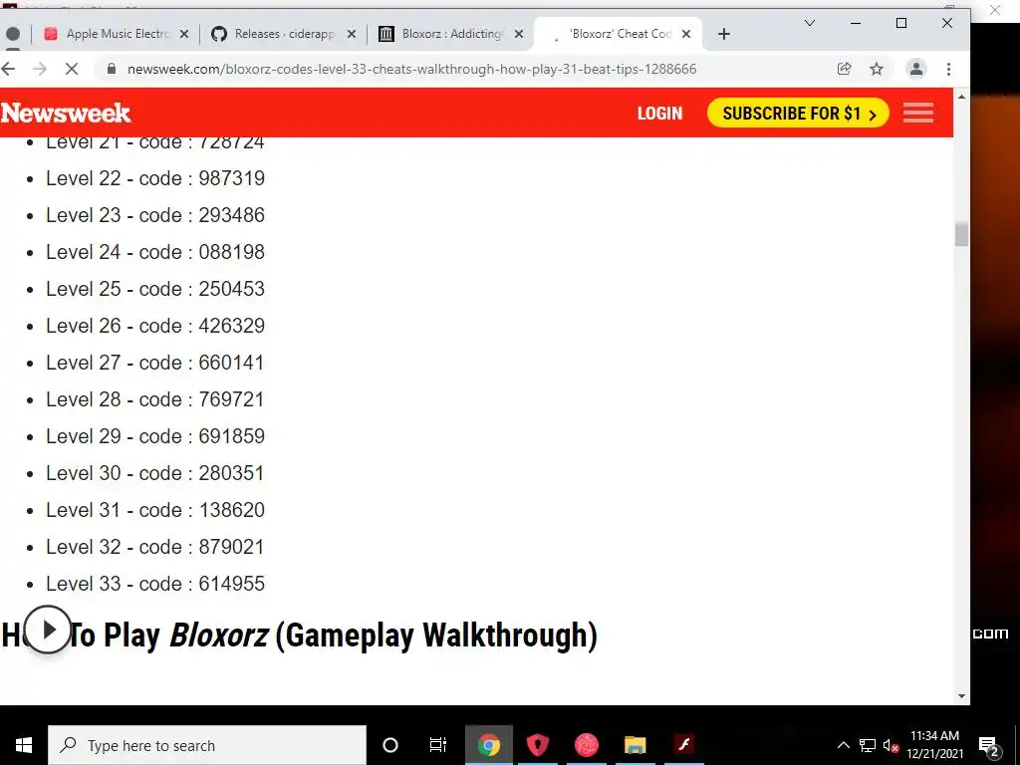Viewport: 1020px width, 765px height.
Task: Click the scrollbar down arrow
Action: point(961,696)
